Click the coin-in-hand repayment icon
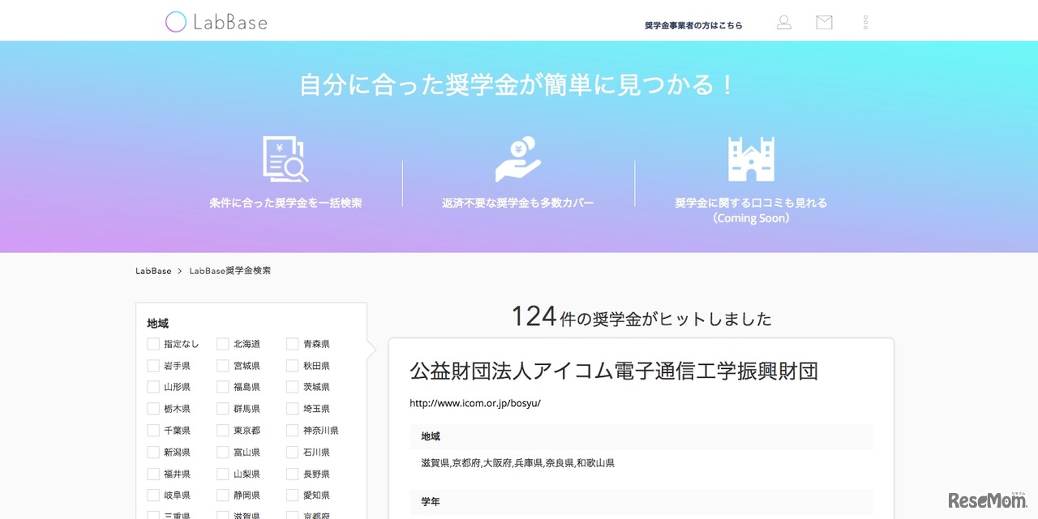The height and width of the screenshot is (519, 1038). click(517, 158)
